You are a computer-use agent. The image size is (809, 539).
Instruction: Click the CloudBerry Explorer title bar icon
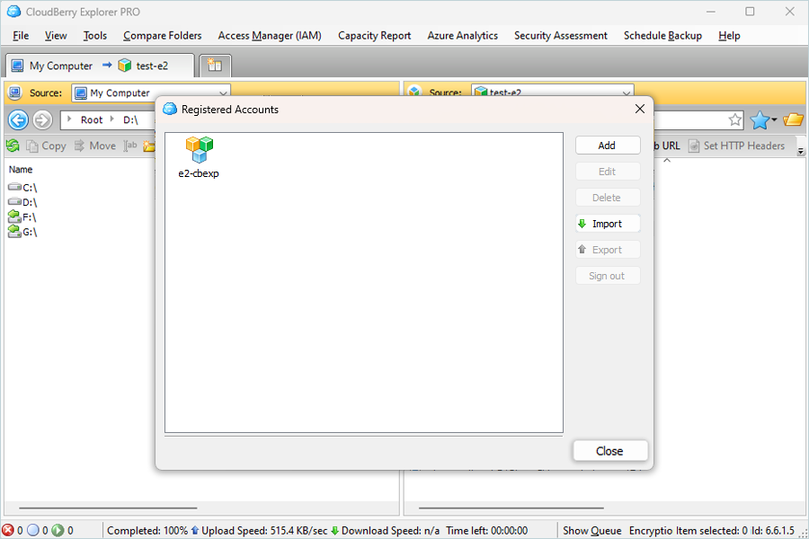click(13, 12)
